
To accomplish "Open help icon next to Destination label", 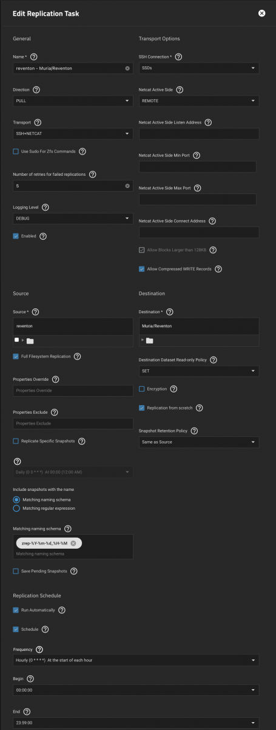I will pyautogui.click(x=169, y=312).
